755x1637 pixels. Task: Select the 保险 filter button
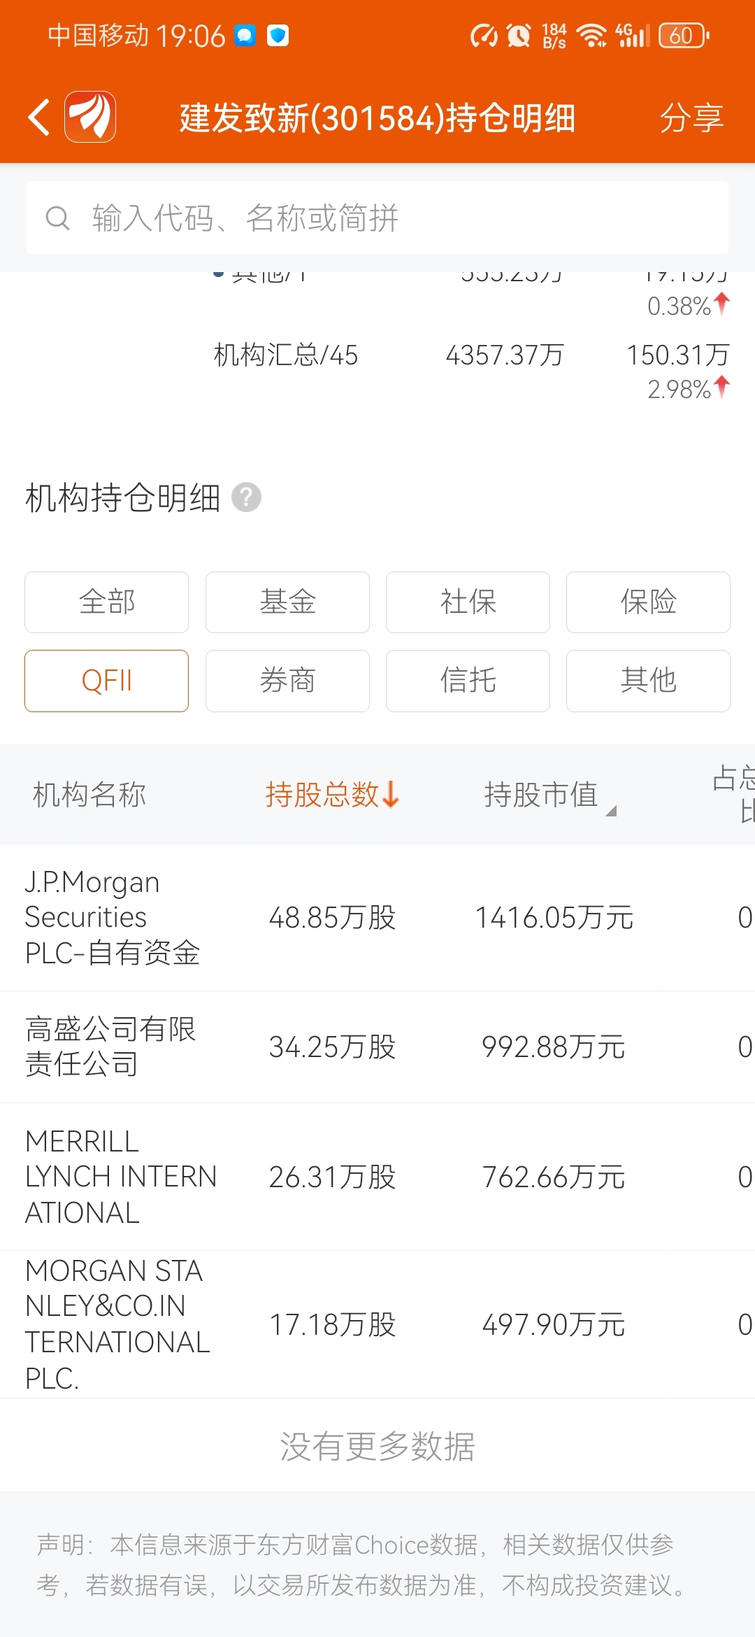coord(648,602)
